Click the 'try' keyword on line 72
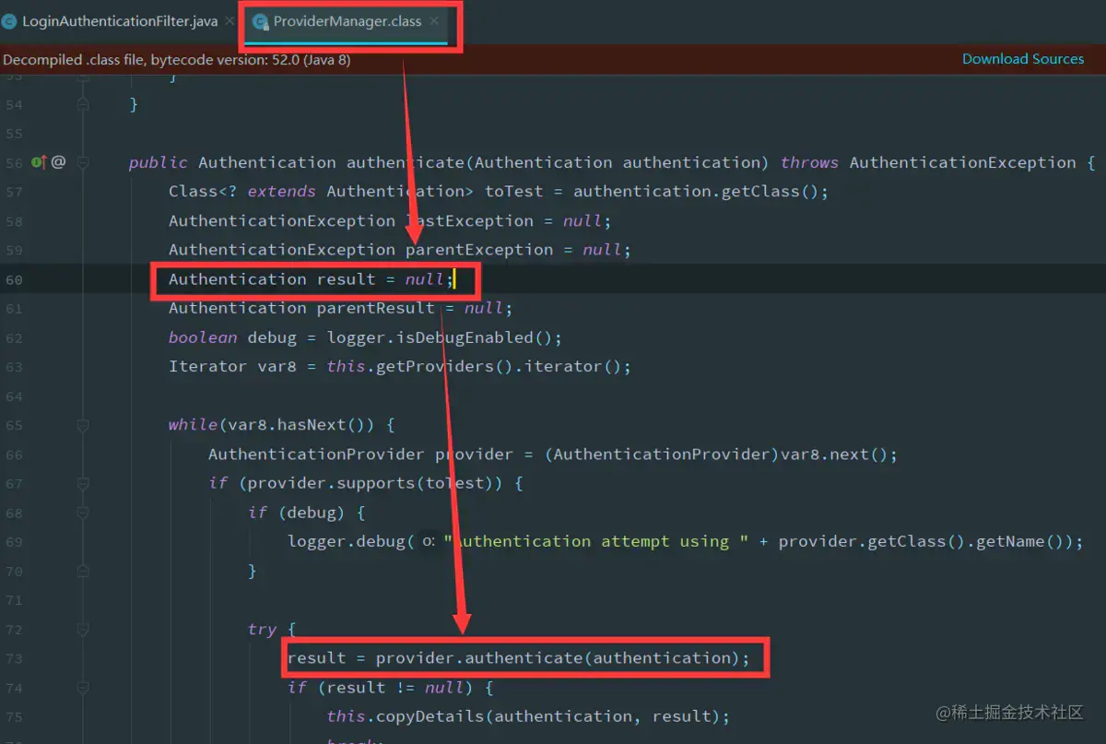Screen dimensions: 1106x744 tap(263, 630)
